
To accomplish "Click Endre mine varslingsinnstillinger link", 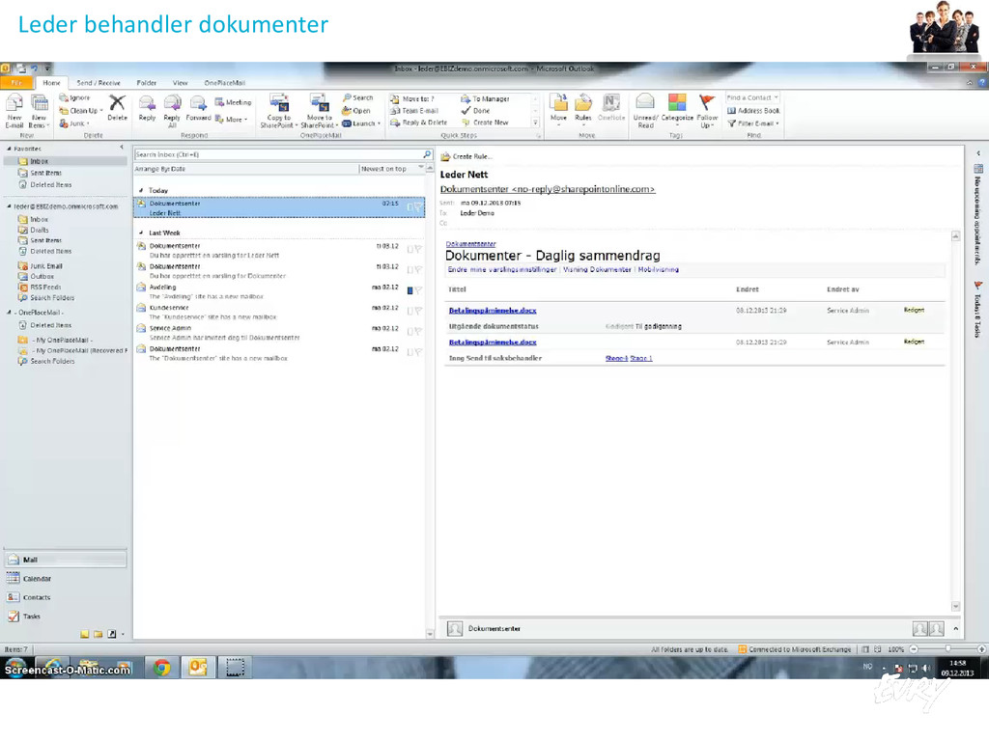I will pyautogui.click(x=502, y=270).
